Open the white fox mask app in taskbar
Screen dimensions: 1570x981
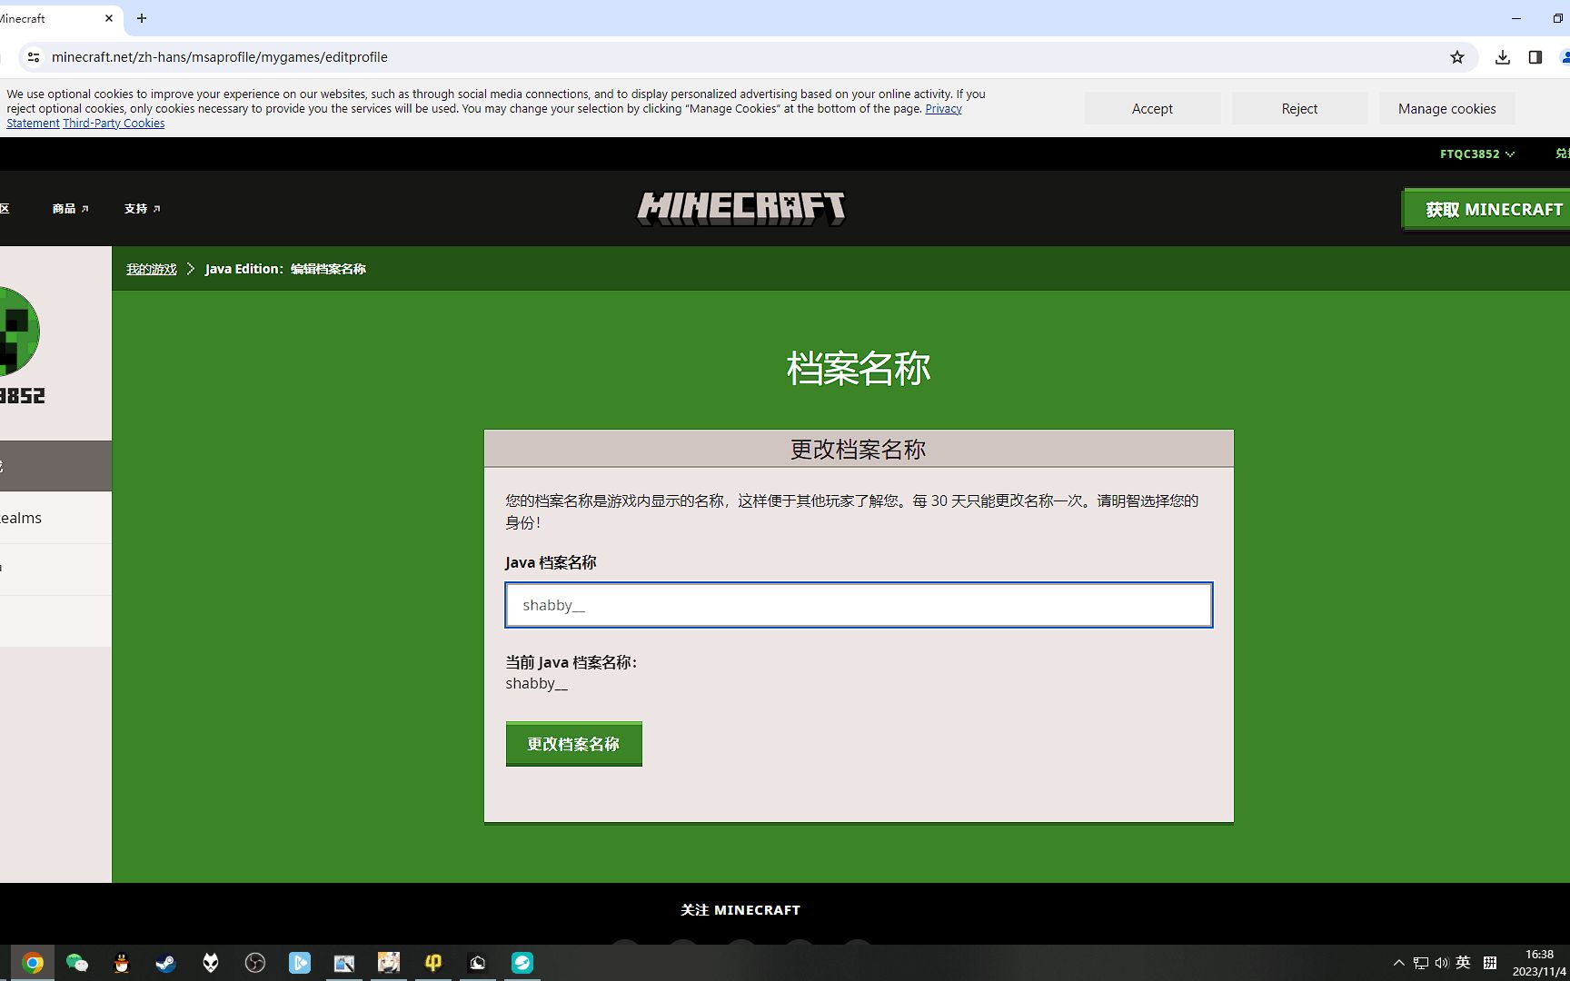(211, 963)
